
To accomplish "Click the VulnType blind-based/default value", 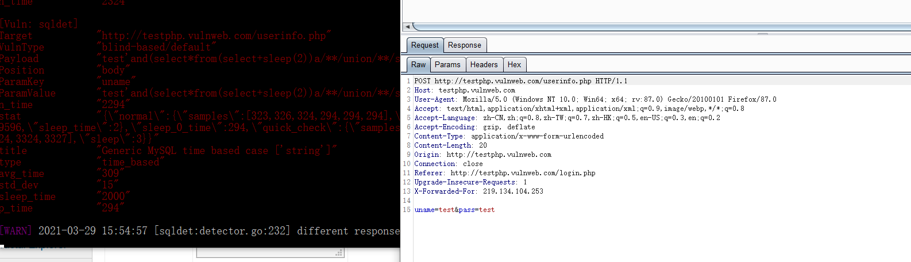I will (x=157, y=47).
